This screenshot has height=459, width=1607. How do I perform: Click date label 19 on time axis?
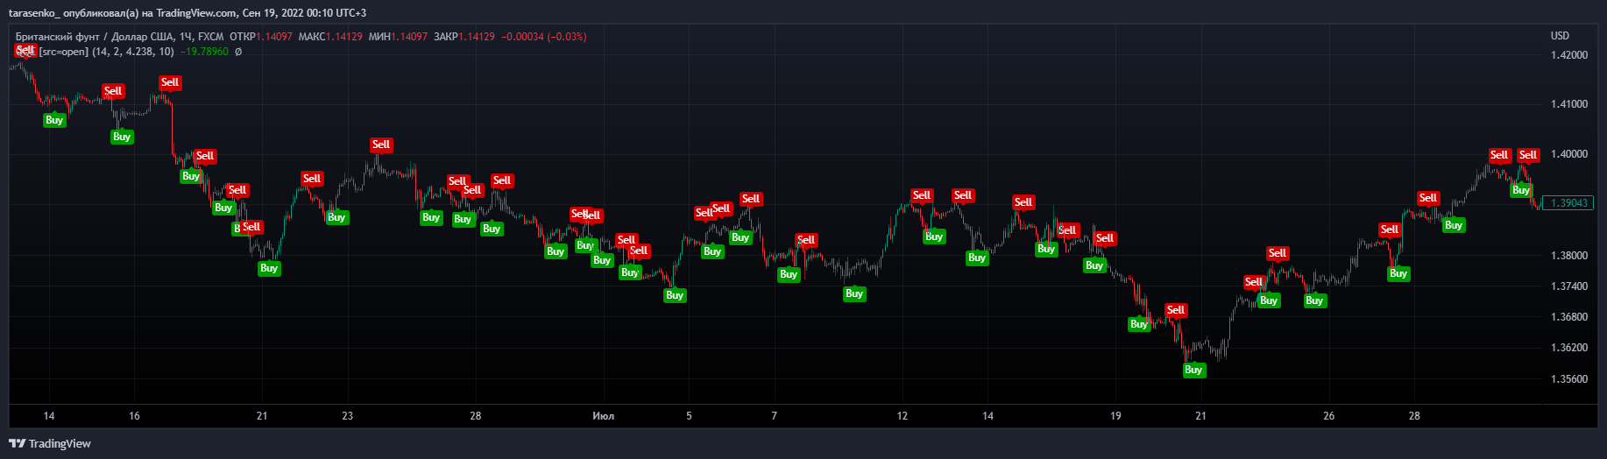pos(1115,416)
